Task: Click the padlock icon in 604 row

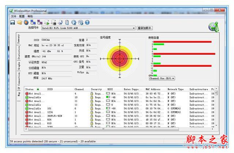Action: (x=92, y=120)
